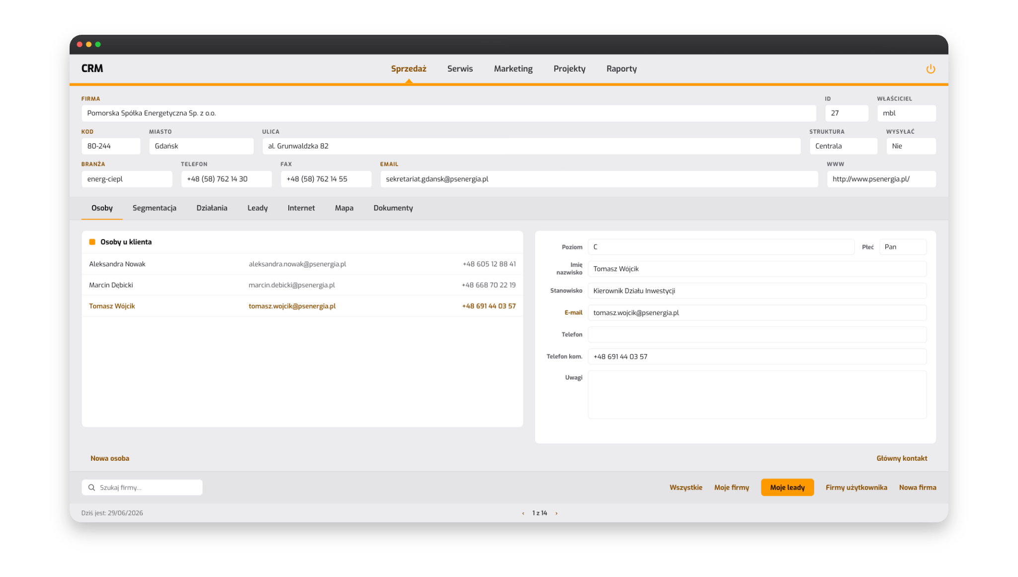Viewport: 1018px width, 577px height.
Task: Click the CRM logo
Action: 92,69
